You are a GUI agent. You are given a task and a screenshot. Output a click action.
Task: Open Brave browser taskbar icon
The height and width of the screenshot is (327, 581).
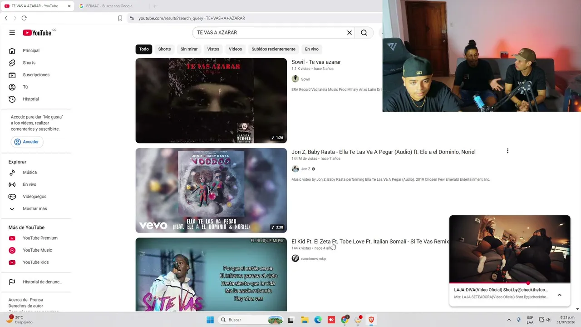point(371,320)
